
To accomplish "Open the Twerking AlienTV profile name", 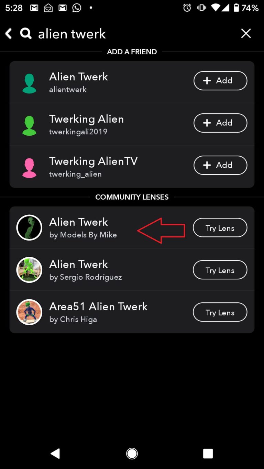I will point(93,161).
